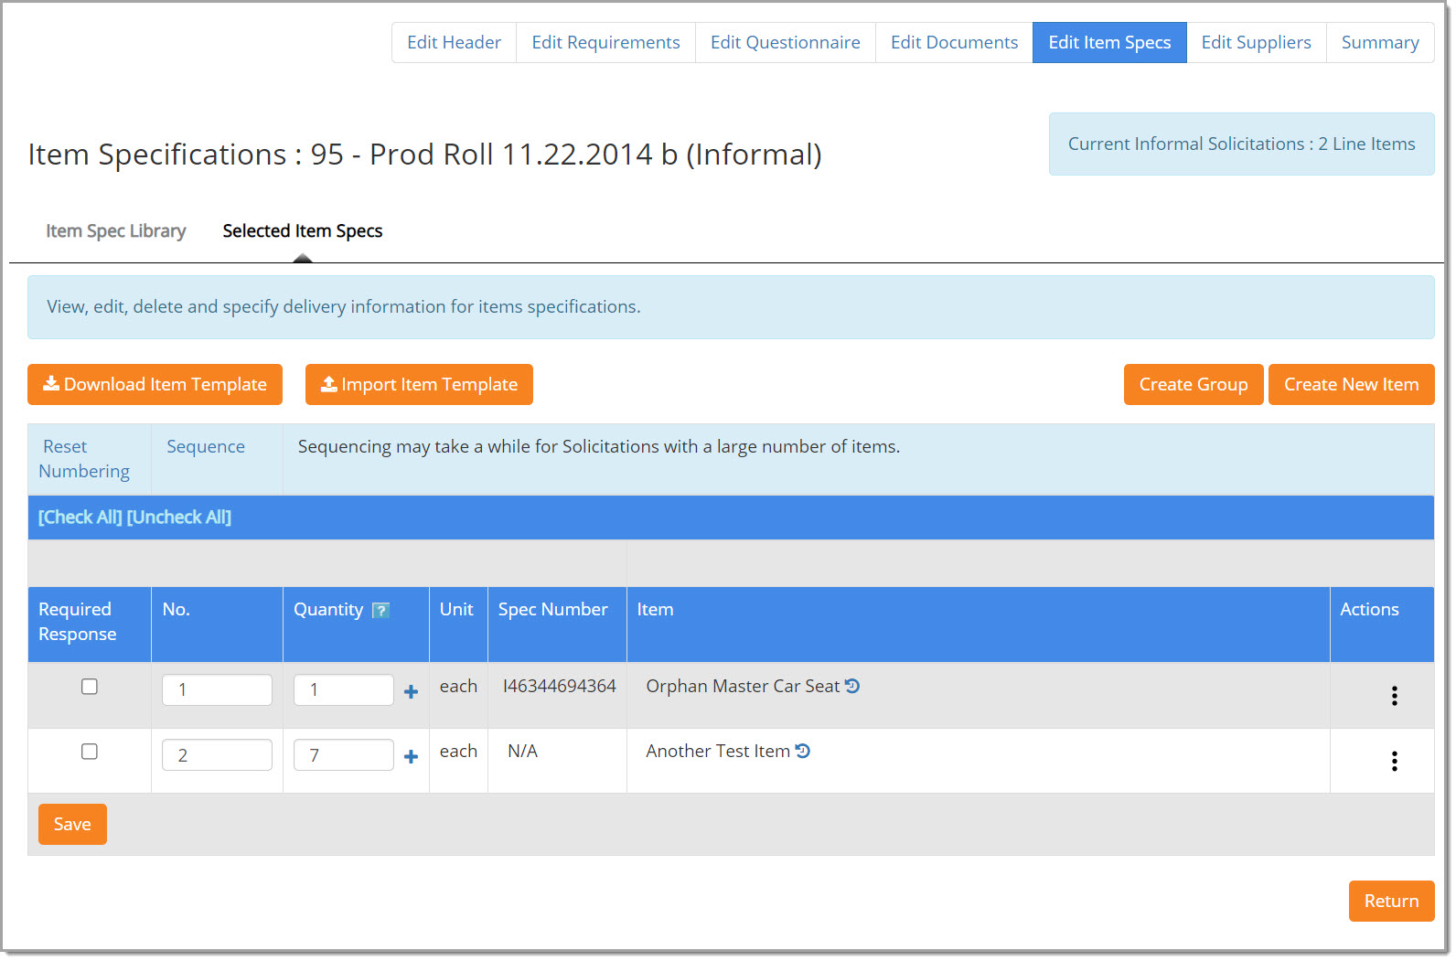Open the Edit Suppliers tab
The height and width of the screenshot is (961, 1456).
1256,43
